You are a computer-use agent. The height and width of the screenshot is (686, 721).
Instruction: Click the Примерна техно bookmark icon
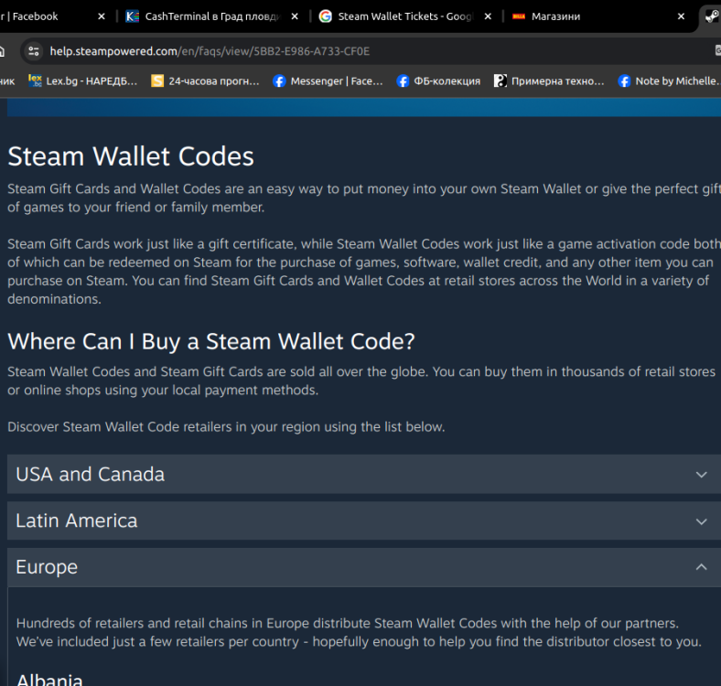coord(500,80)
